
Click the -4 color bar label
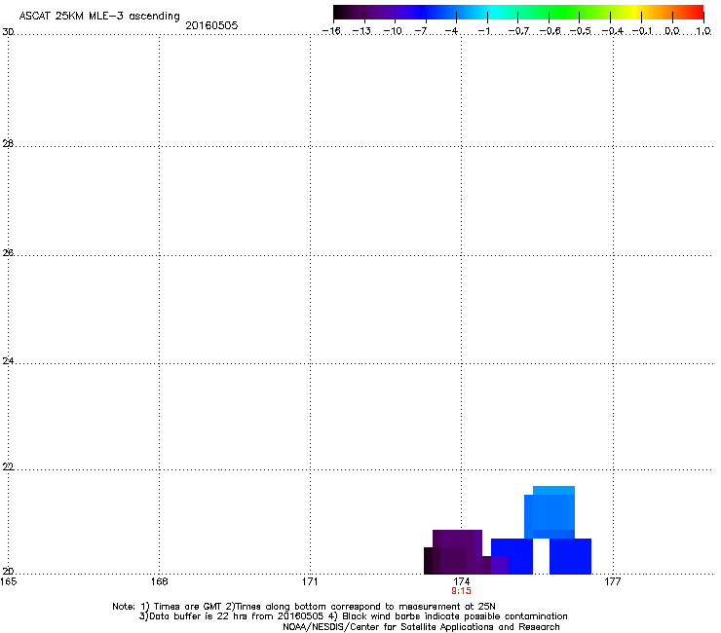[451, 31]
